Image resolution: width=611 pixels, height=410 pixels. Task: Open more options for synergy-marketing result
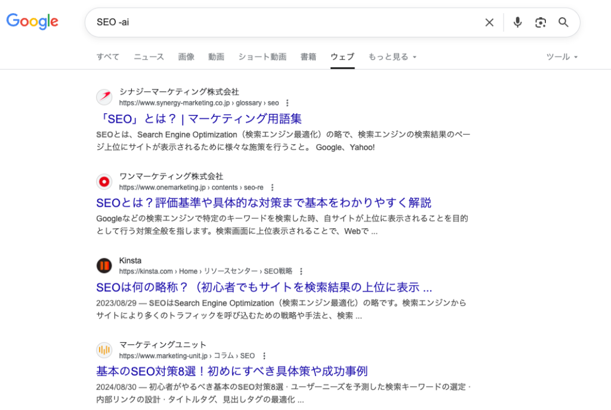tap(288, 103)
